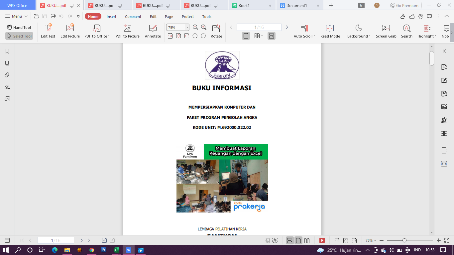Open the Edit Text tool
The height and width of the screenshot is (255, 454).
(48, 31)
